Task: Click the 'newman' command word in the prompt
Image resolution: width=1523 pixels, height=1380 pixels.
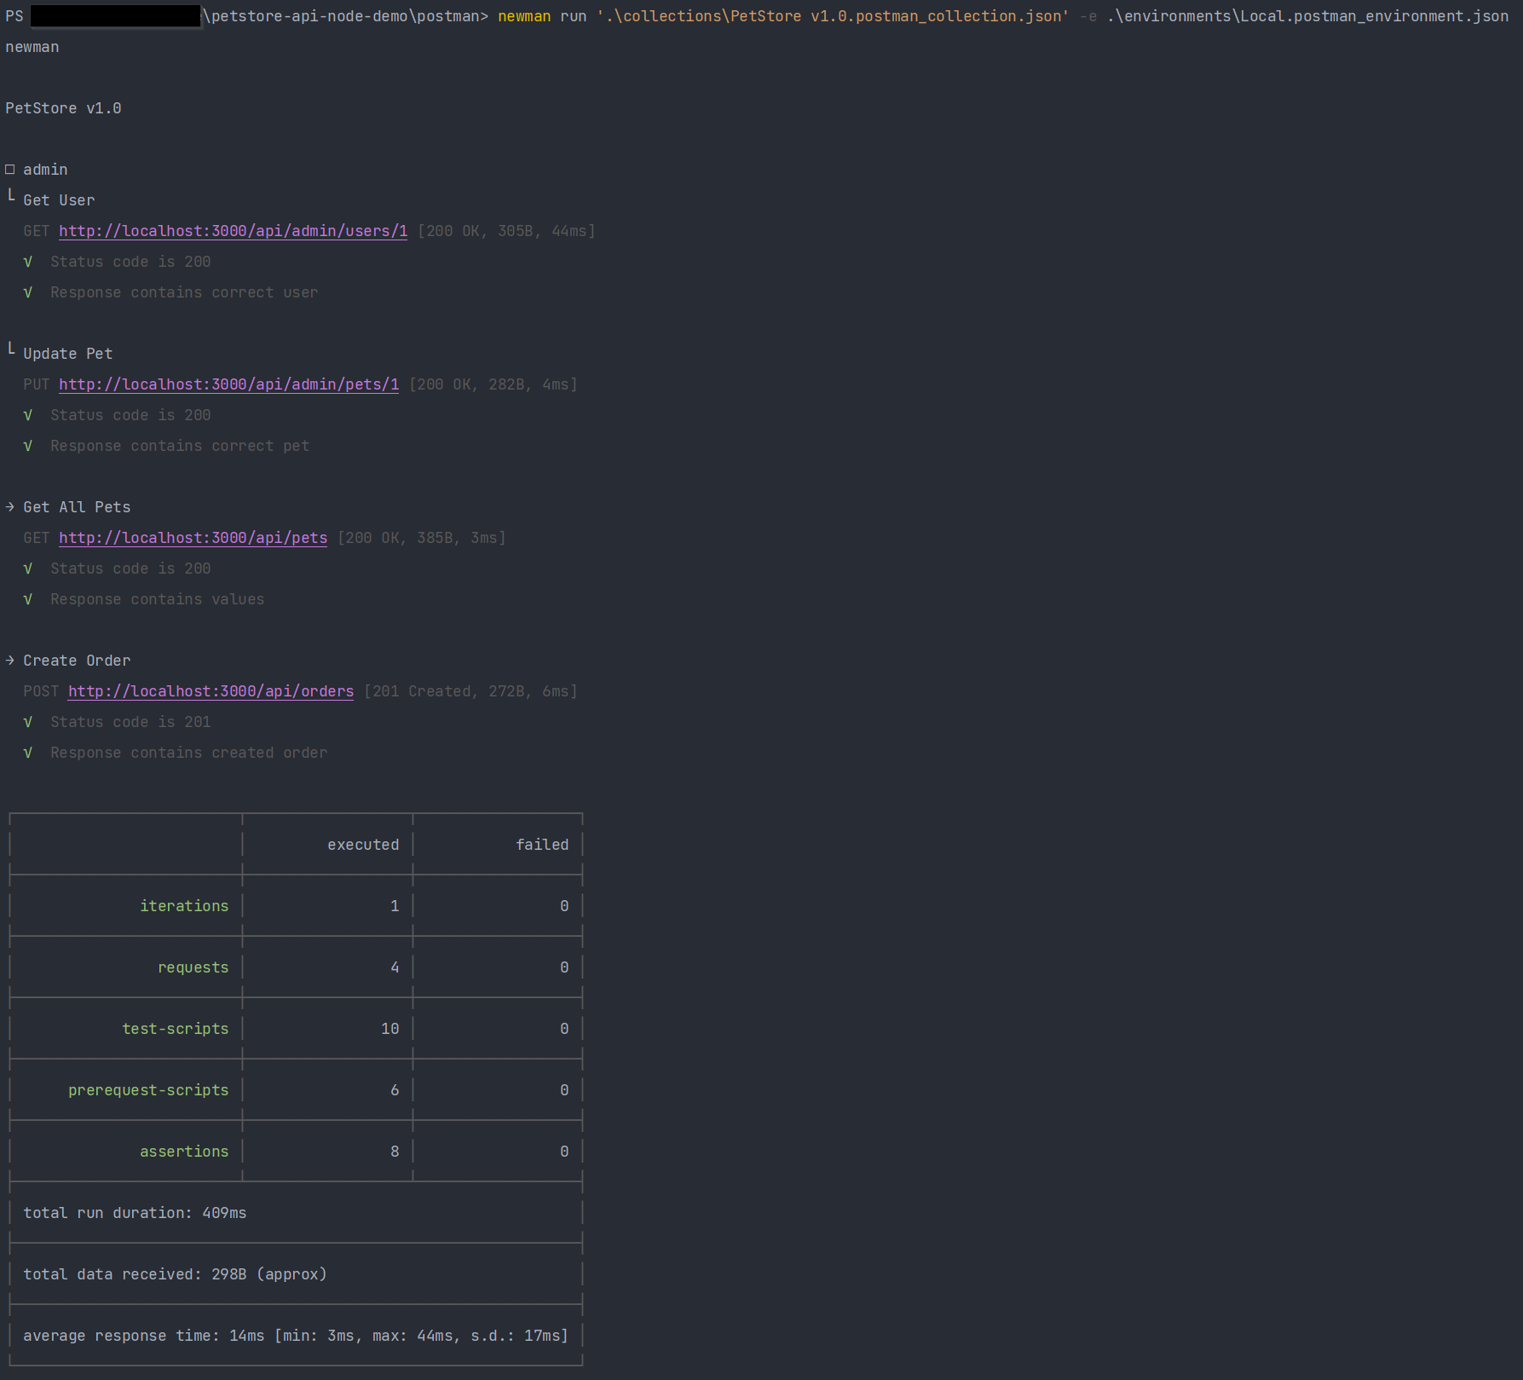Action: coord(524,16)
